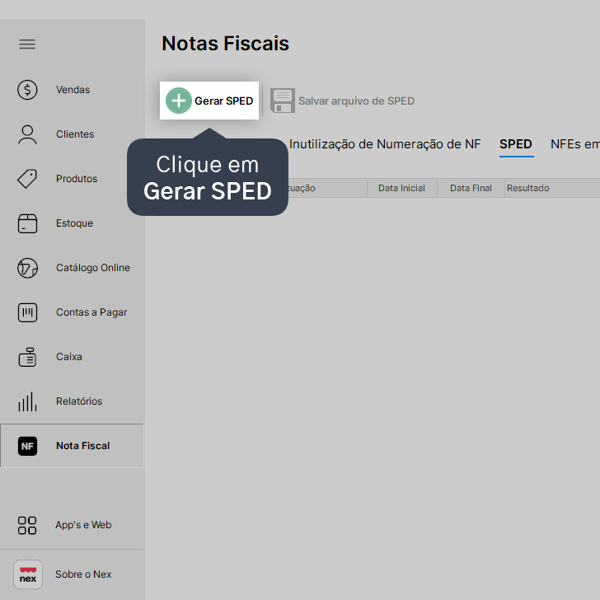This screenshot has width=600, height=600.
Task: Switch to Inutilização de Numeração de NF tab
Action: pos(385,144)
